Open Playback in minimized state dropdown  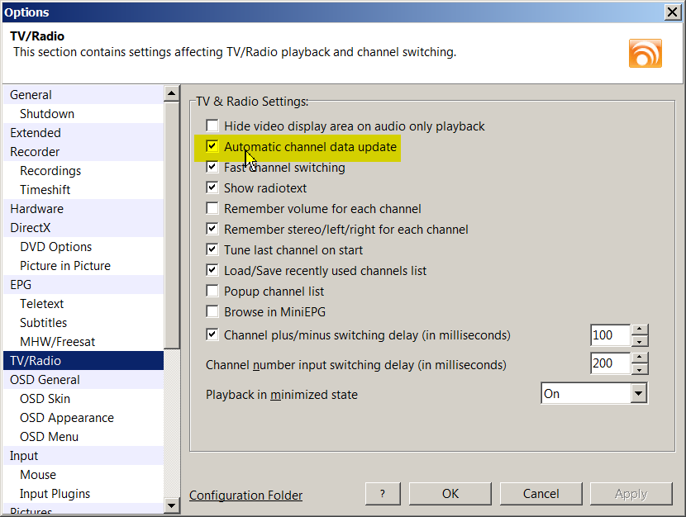point(638,394)
